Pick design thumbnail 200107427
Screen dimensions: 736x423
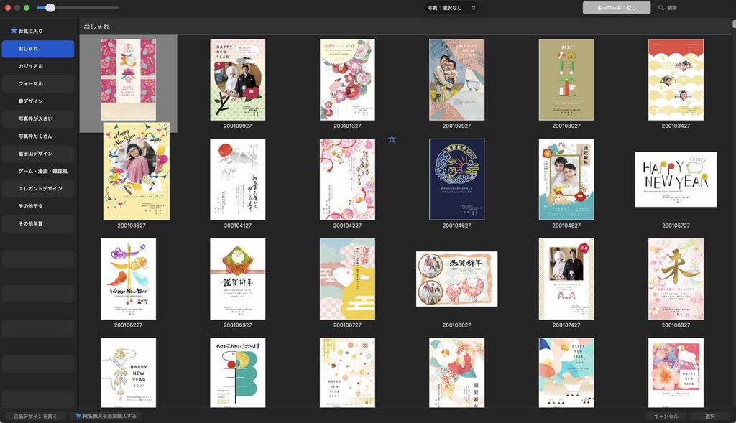tap(566, 279)
